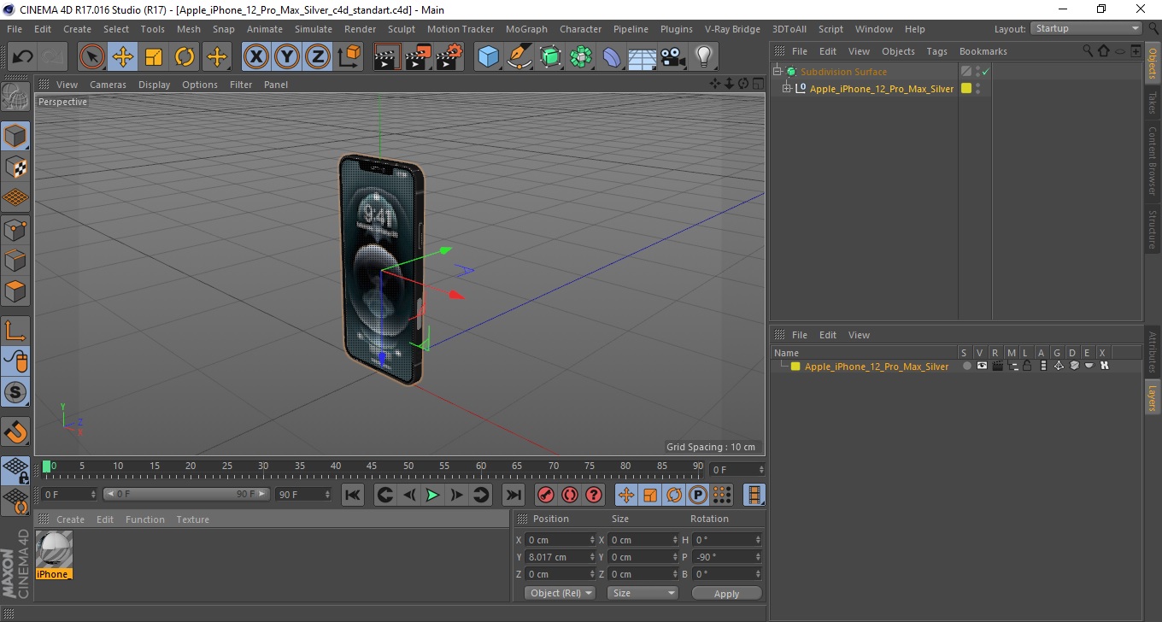This screenshot has width=1162, height=622.
Task: Click frame 45 on the timeline ruler
Action: (372, 466)
